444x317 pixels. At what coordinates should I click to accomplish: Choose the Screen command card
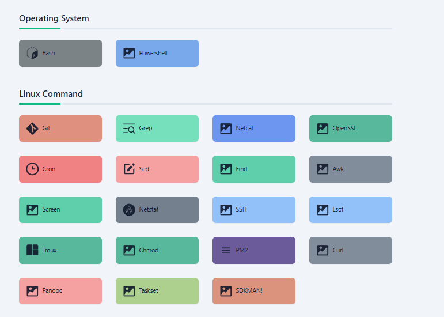click(x=60, y=210)
